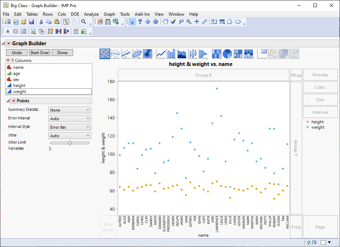This screenshot has height=247, width=340.
Task: Open the Graph menu
Action: pos(109,14)
